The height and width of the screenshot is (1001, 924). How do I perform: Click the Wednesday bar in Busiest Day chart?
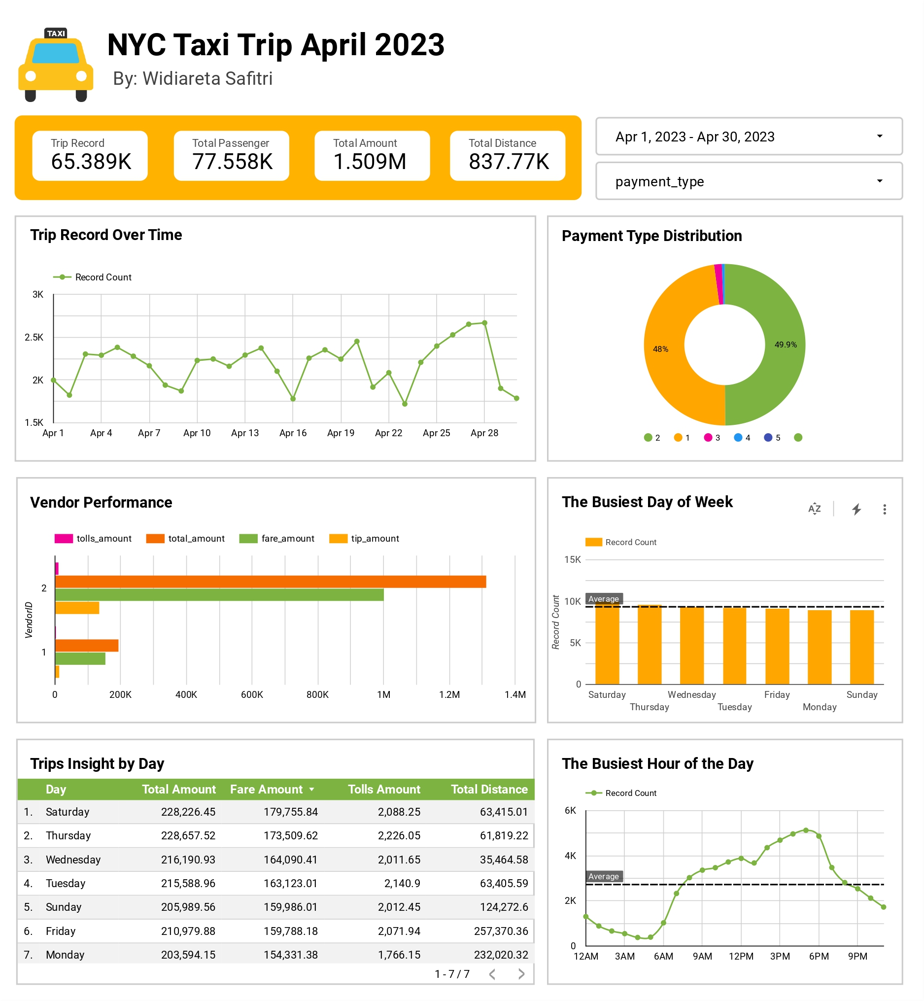pos(692,645)
